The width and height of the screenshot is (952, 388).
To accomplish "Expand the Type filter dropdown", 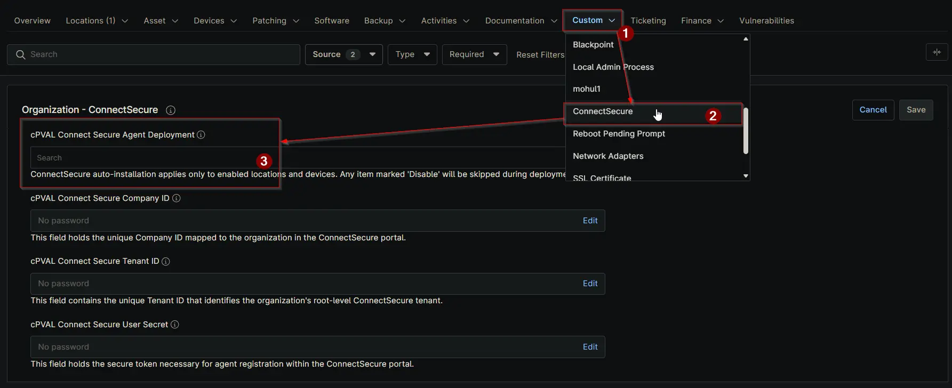I will click(412, 54).
